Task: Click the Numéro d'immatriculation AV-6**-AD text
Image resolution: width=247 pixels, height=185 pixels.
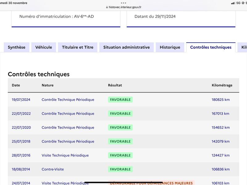Action: pos(57,17)
